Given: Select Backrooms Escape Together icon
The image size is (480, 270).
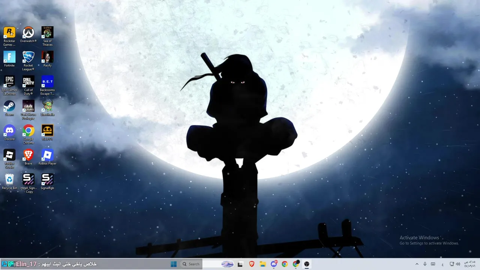Looking at the screenshot, I should click(x=47, y=85).
